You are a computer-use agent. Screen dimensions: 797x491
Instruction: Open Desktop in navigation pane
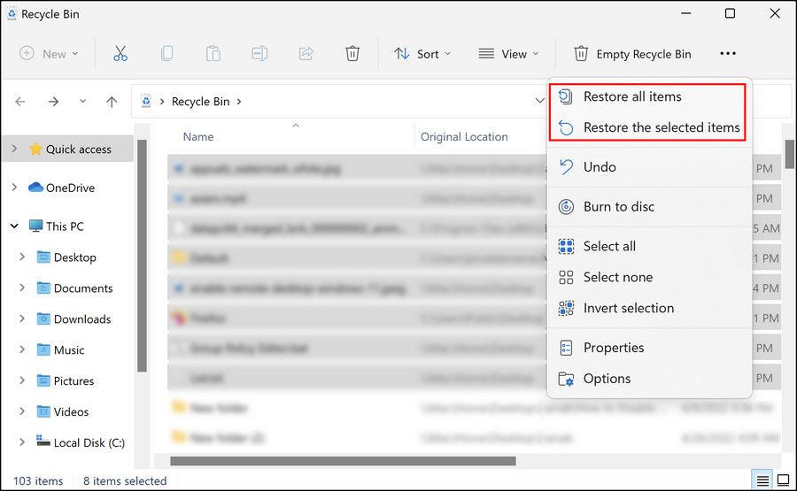74,257
